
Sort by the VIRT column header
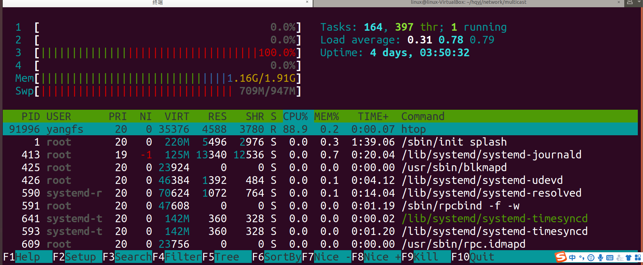click(x=177, y=117)
